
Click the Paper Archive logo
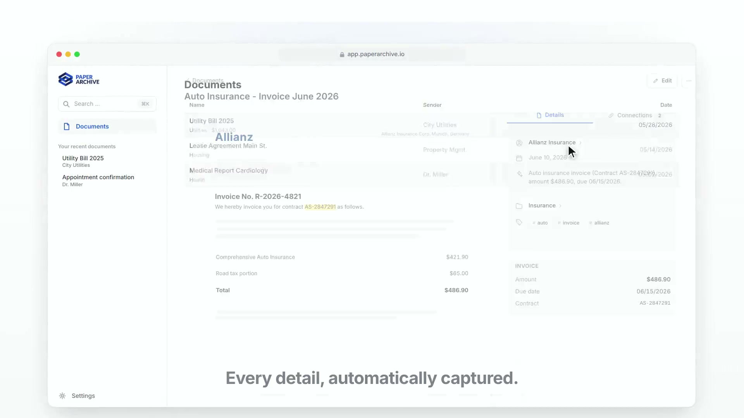(x=79, y=79)
